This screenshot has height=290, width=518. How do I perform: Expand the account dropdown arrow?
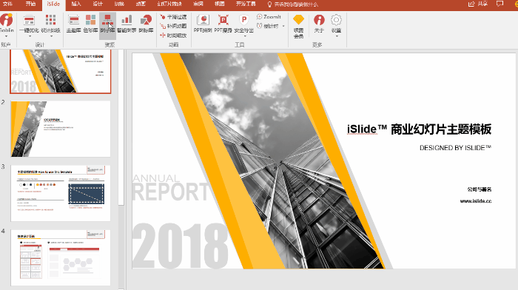(x=6, y=36)
